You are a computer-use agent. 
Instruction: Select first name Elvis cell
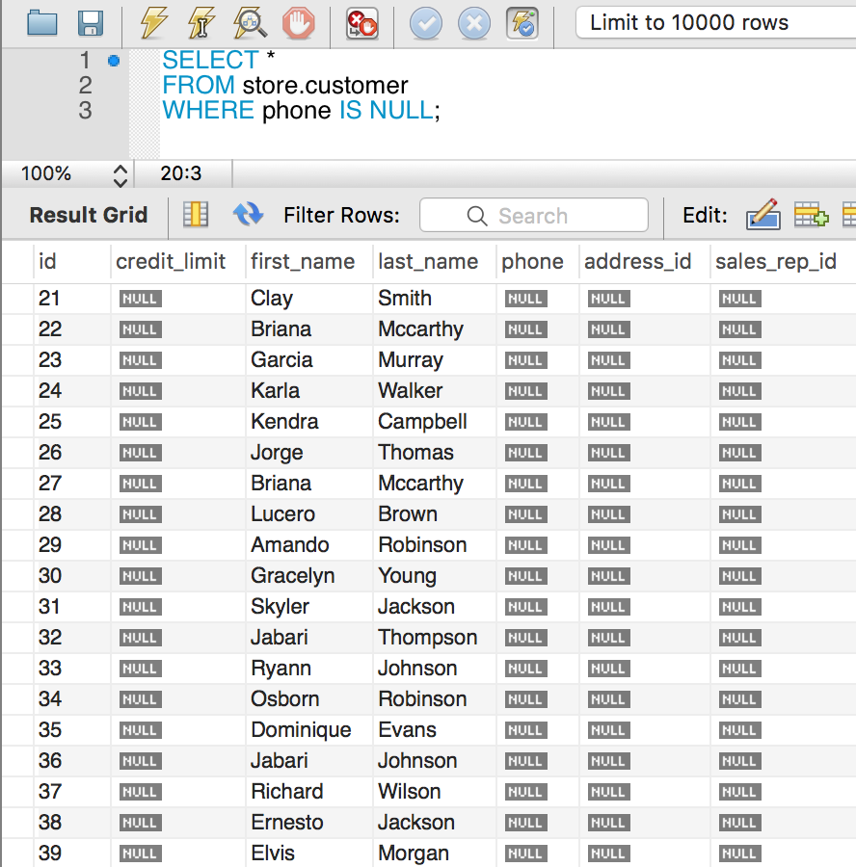(x=309, y=854)
